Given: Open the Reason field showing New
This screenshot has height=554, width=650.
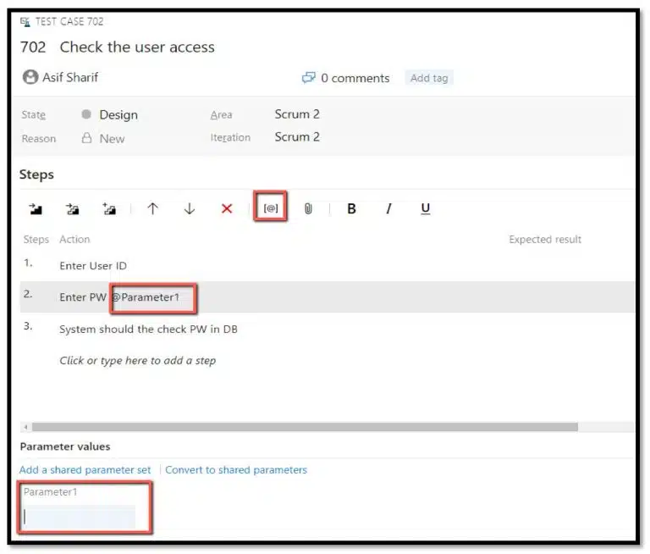Looking at the screenshot, I should 111,138.
